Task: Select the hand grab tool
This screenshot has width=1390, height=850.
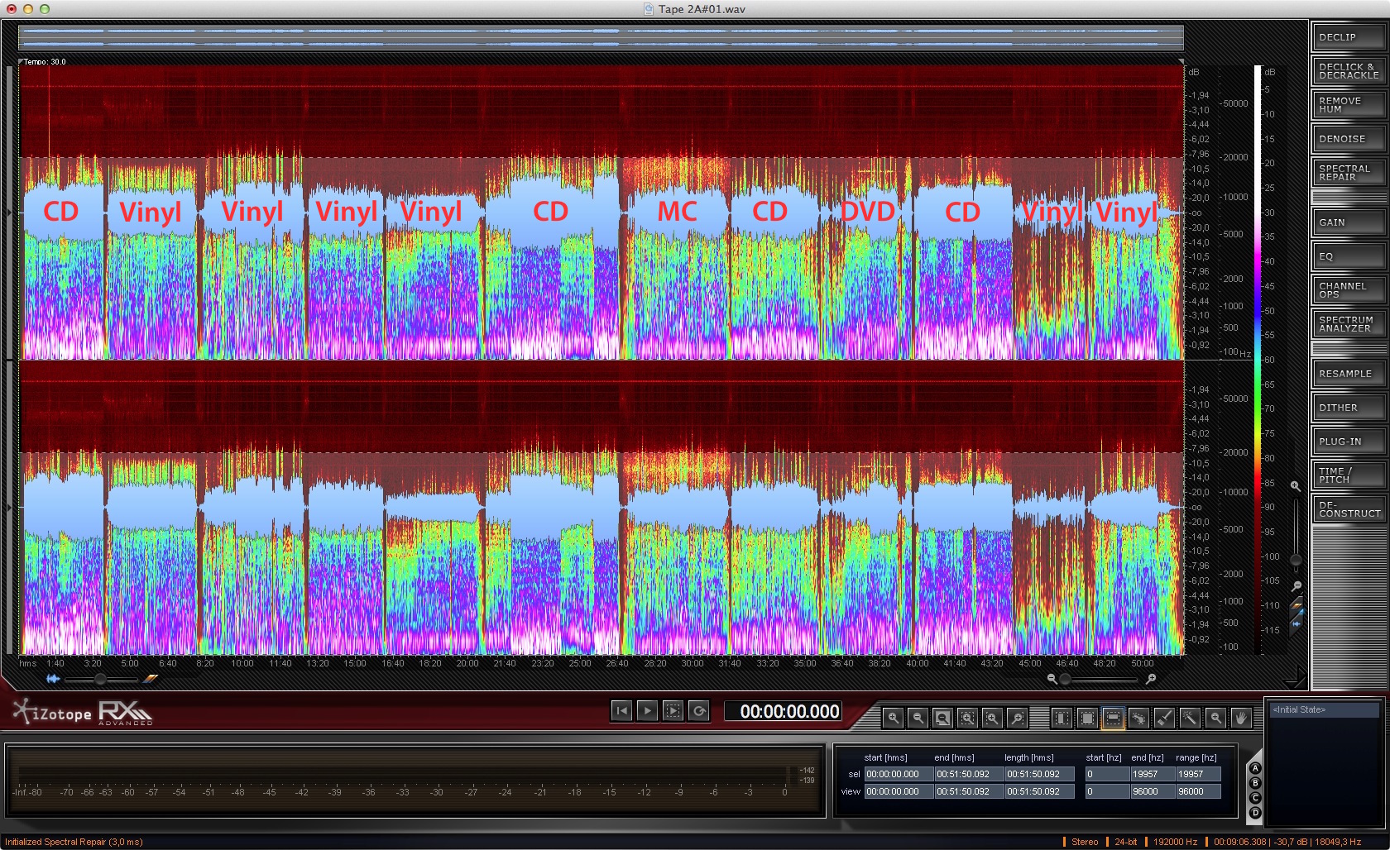Action: (1240, 718)
